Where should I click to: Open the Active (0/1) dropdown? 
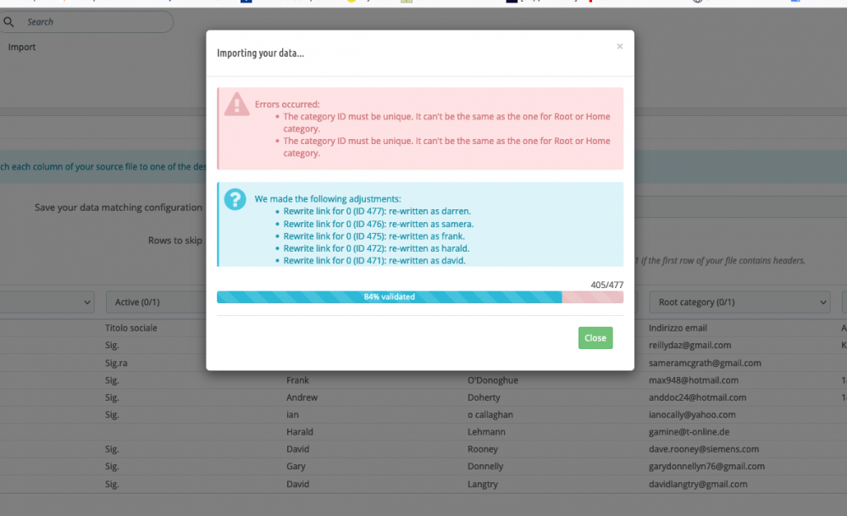pos(156,302)
